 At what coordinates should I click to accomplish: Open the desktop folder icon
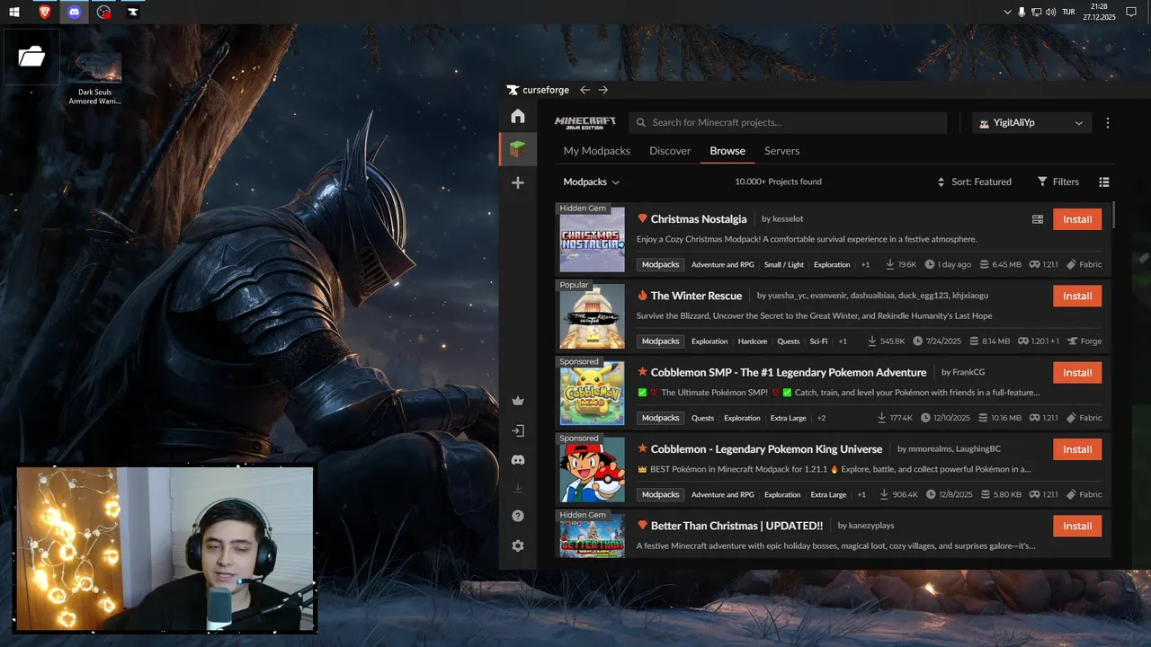coord(31,57)
